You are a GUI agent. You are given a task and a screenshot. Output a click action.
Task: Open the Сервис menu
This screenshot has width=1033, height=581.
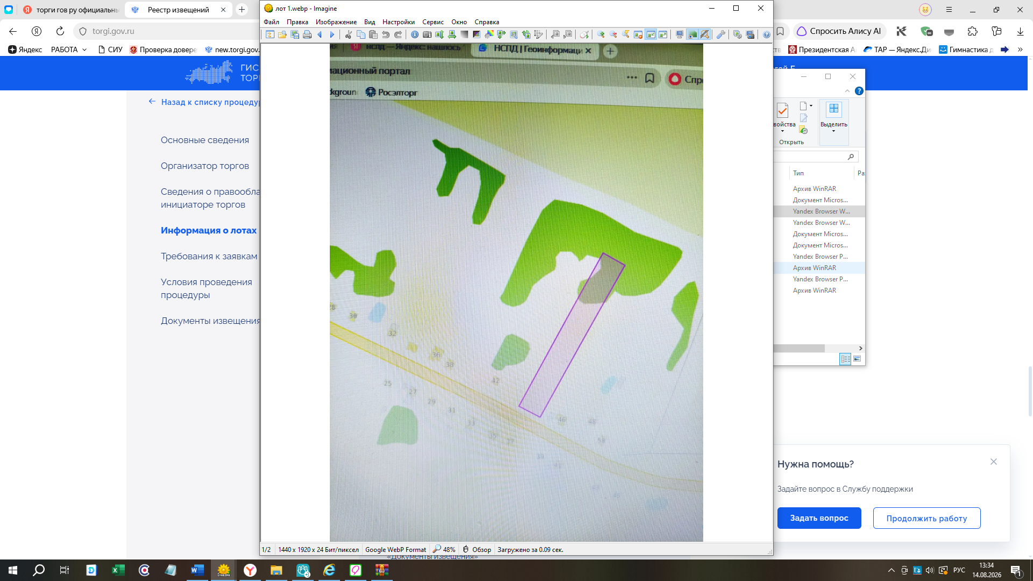[x=433, y=22]
